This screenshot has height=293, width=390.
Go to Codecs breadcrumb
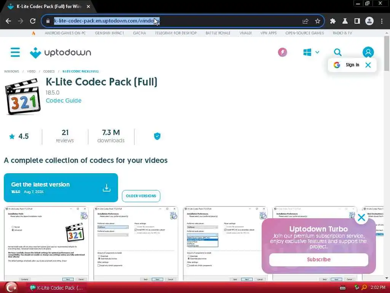(49, 71)
